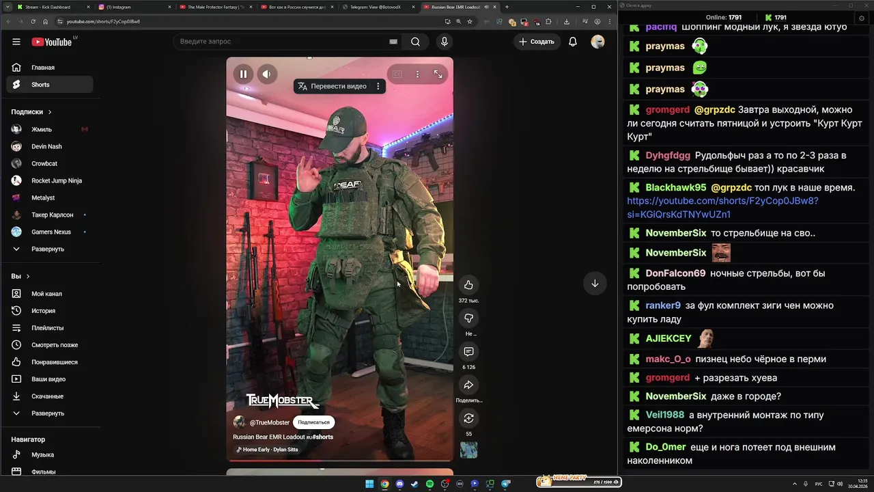
Task: Open the Crowbcat subscription
Action: (49, 163)
